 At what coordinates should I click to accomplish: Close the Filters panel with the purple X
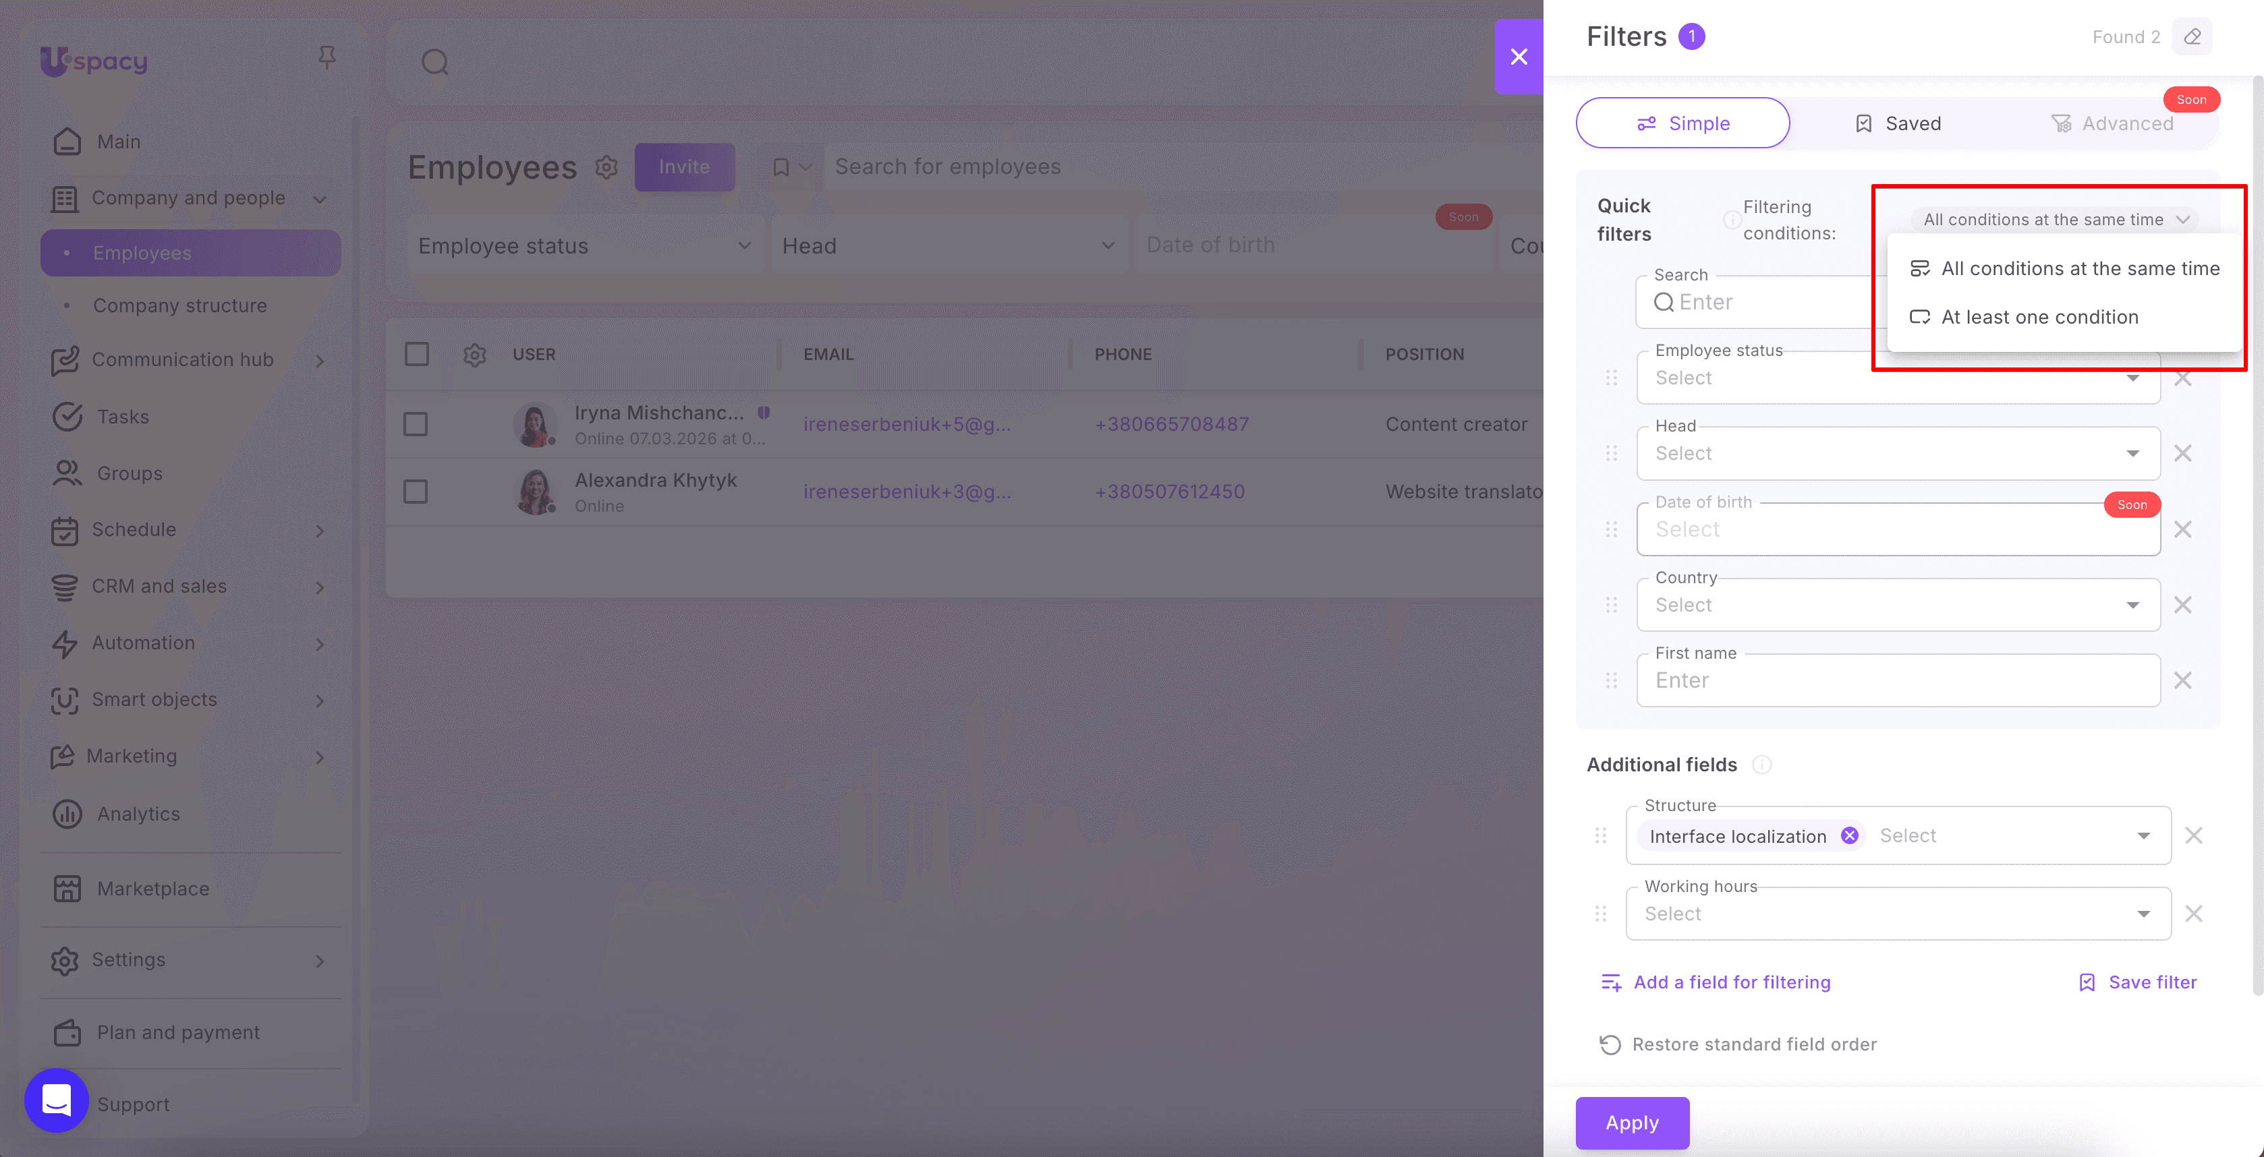pos(1519,57)
